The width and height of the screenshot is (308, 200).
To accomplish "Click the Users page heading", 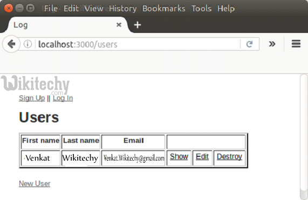I will pyautogui.click(x=39, y=118).
